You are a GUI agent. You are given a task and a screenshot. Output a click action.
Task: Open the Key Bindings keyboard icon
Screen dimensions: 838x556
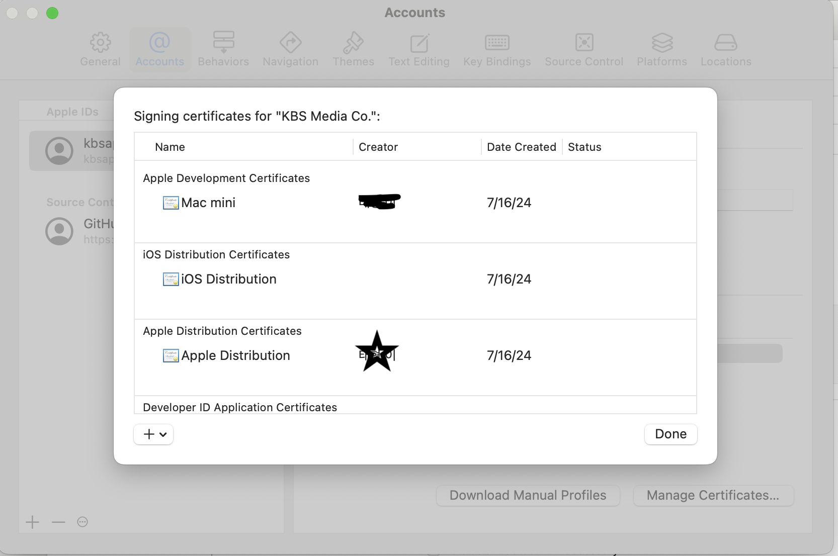[x=497, y=43]
